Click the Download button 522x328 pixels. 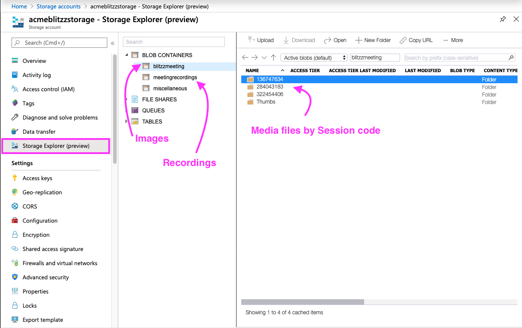pos(299,40)
